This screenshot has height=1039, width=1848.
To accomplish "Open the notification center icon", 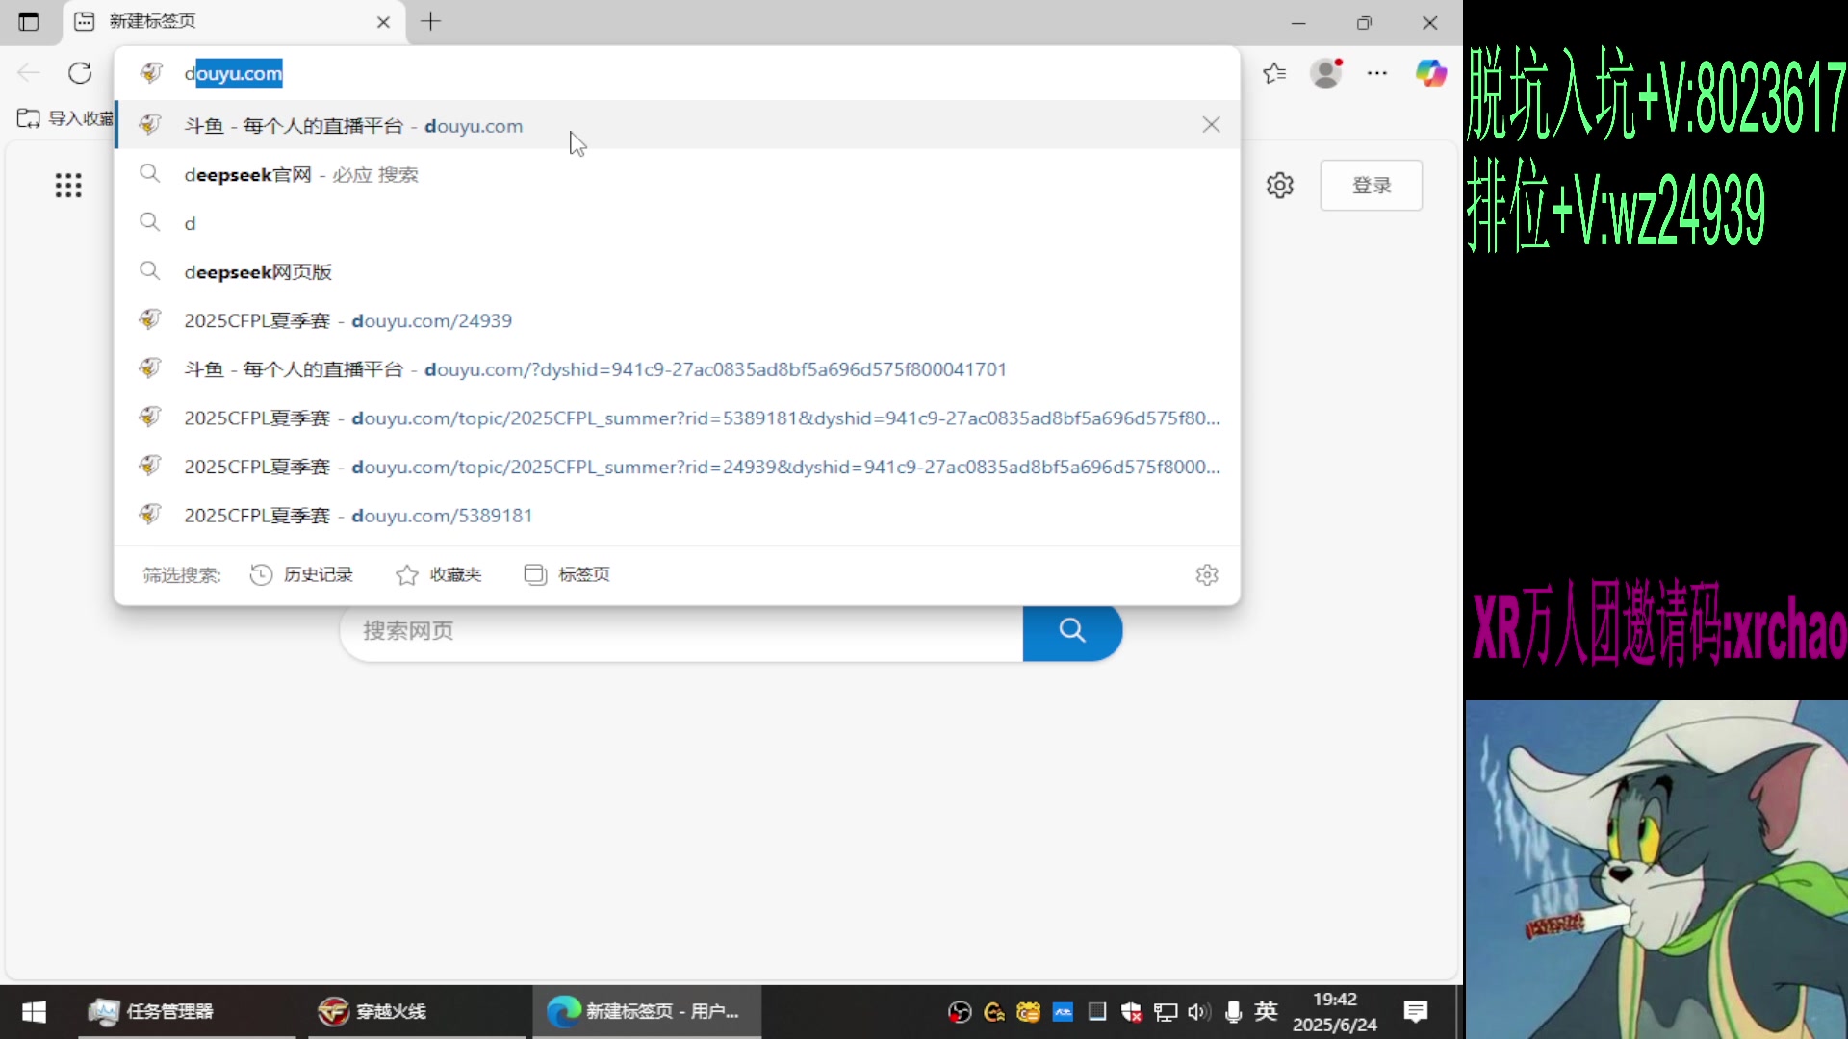I will (1415, 1011).
